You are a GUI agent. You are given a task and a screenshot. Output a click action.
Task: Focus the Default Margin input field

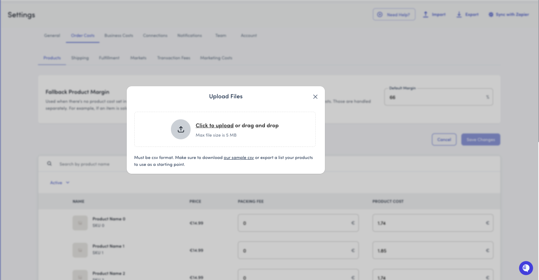[x=435, y=98]
